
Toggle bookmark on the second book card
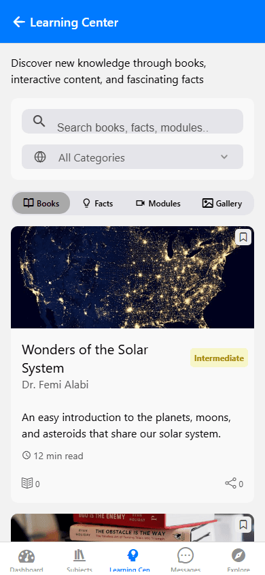[243, 525]
